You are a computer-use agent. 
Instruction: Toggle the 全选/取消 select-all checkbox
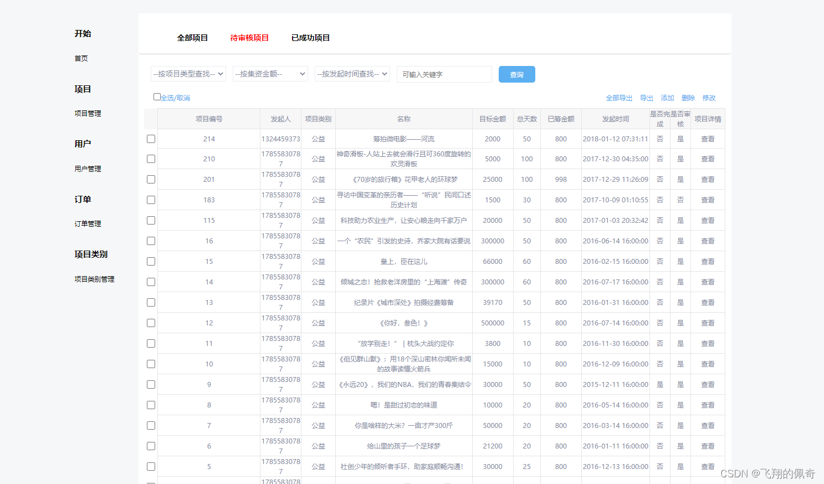click(157, 96)
